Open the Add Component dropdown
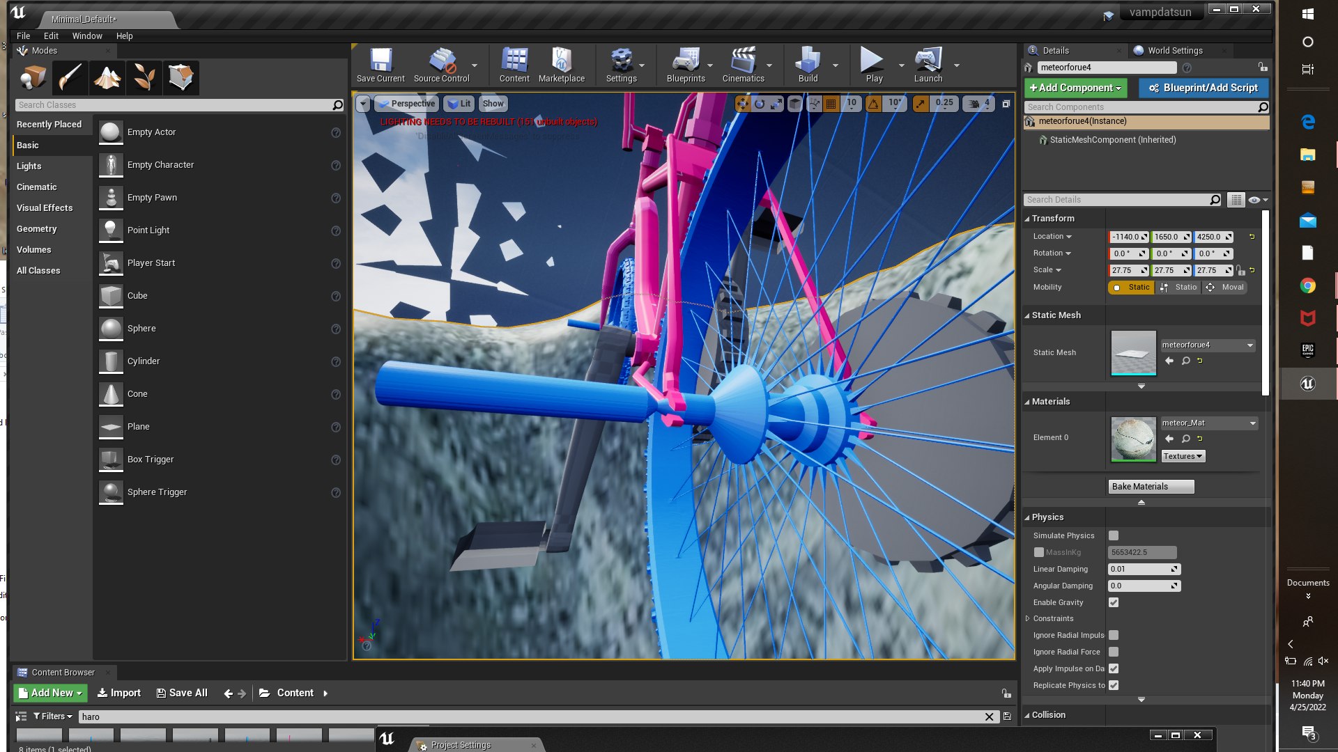This screenshot has height=752, width=1338. [x=1075, y=88]
